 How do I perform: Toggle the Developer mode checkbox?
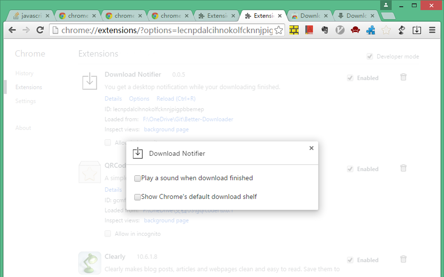tap(370, 56)
